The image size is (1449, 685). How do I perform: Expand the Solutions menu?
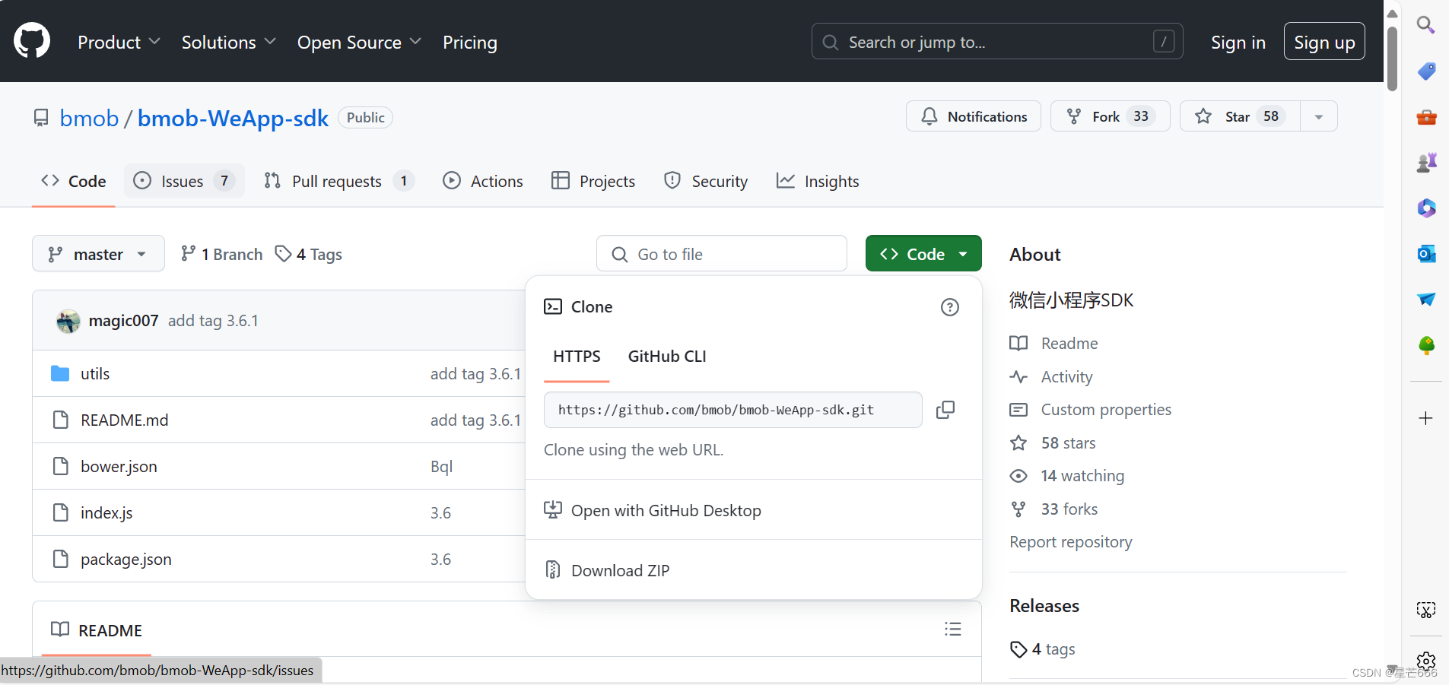[x=228, y=42]
